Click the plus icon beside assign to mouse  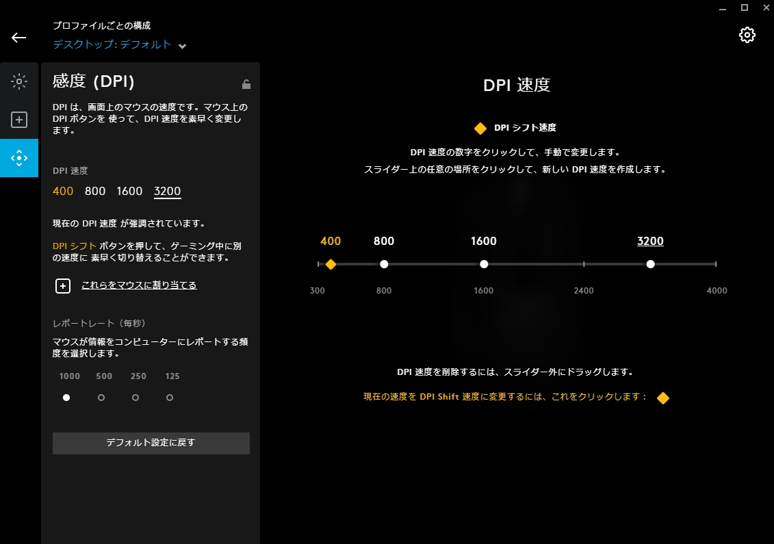tap(63, 285)
